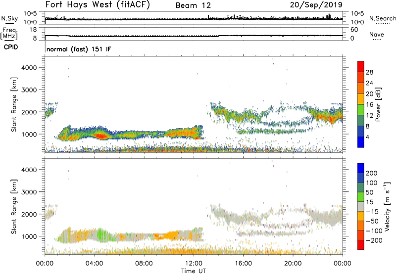Click the '08:00' time tick label
Viewport: 396px width, 274px height.
pyautogui.click(x=144, y=264)
